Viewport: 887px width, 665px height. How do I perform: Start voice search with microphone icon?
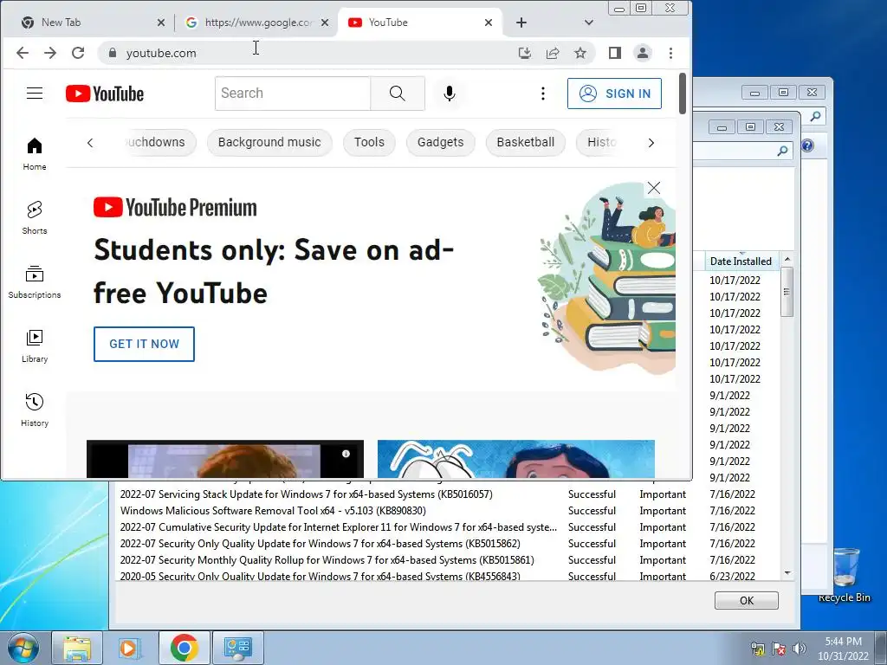pyautogui.click(x=450, y=94)
